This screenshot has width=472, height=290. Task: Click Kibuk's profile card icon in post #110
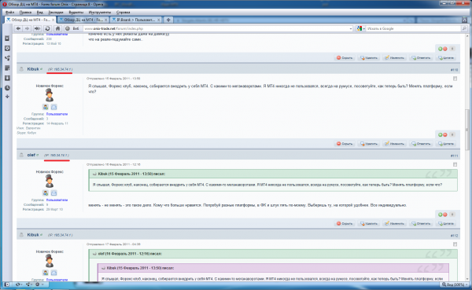[x=46, y=107]
